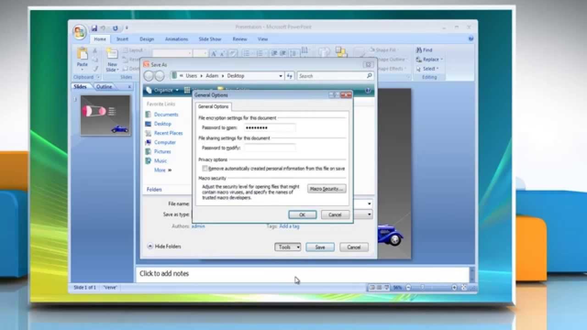Click the Password to modify field
The width and height of the screenshot is (587, 330).
point(270,148)
